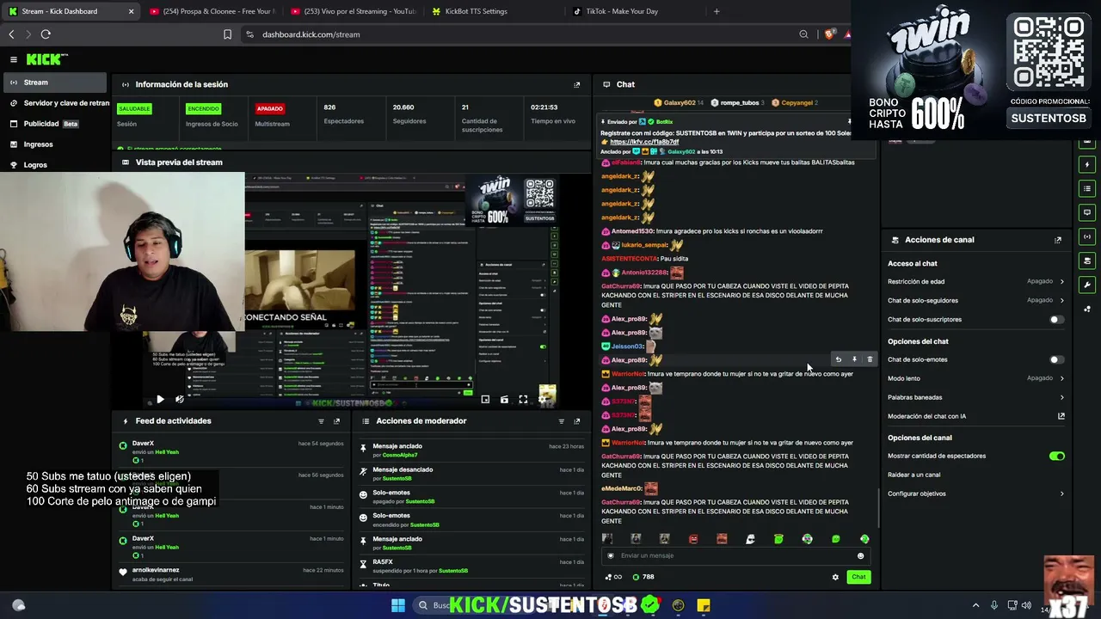Switch to Vivo por el Streaming tab

353,11
